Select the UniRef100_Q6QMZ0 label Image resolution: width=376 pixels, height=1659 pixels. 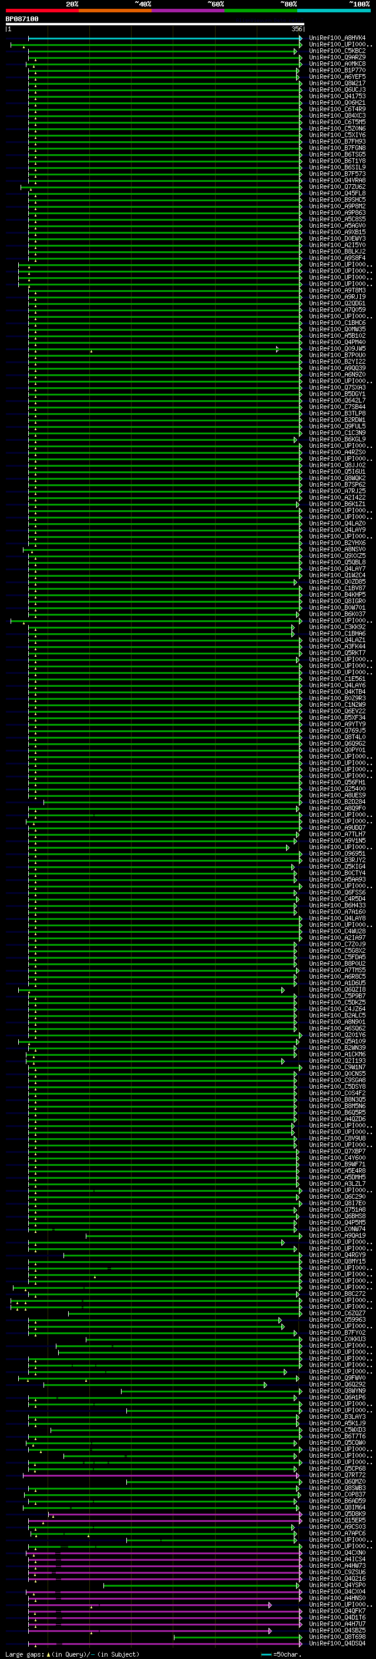[337, 1481]
